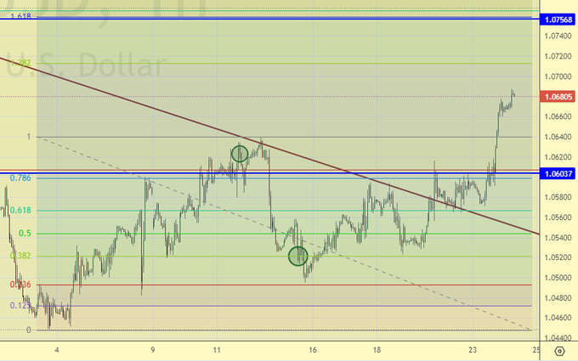
Task: Select Fibonacci 1.618 level label
Action: (21, 16)
